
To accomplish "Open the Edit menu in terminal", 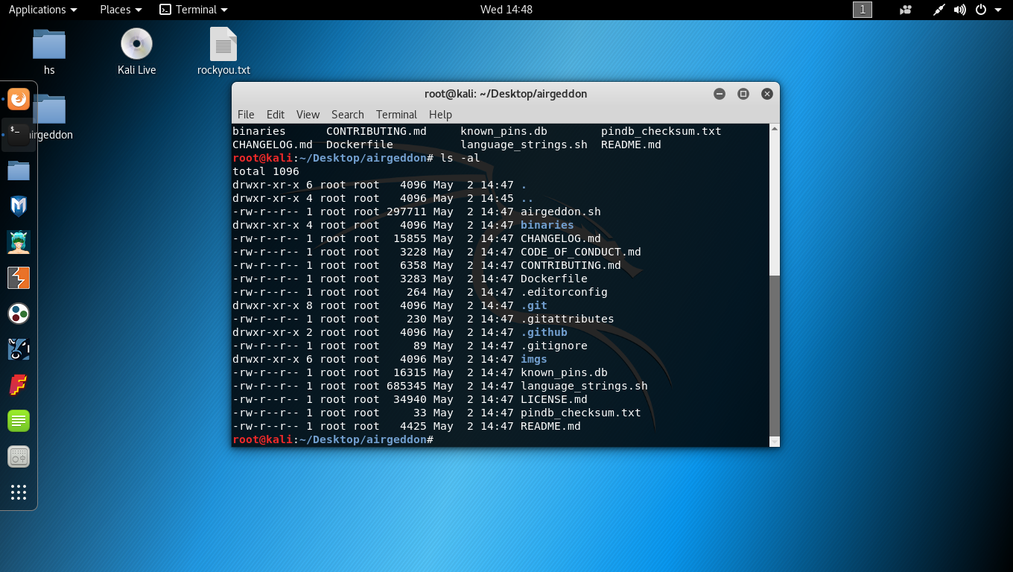I will pos(276,115).
